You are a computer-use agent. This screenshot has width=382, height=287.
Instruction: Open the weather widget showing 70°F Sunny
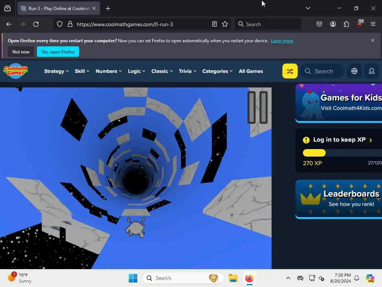coord(20,278)
